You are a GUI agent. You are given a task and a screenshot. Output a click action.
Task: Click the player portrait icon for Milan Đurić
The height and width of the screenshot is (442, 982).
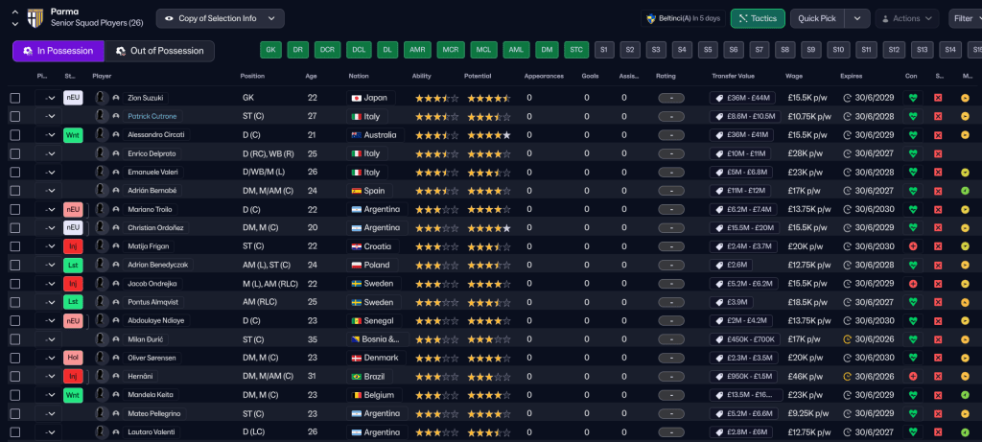point(101,338)
